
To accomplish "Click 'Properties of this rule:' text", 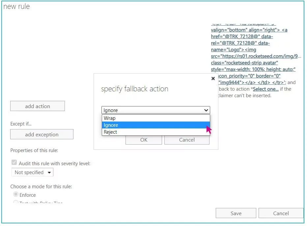I will (34, 150).
